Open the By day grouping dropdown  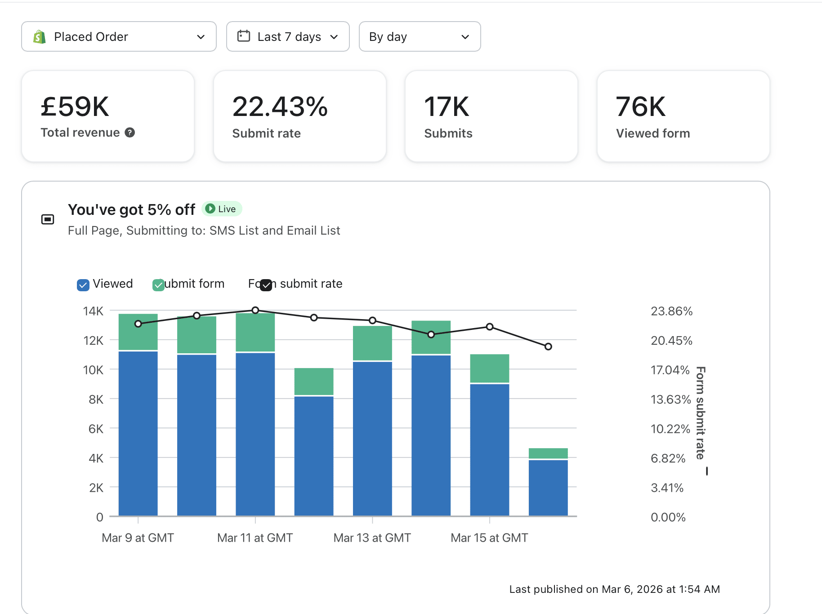click(420, 36)
